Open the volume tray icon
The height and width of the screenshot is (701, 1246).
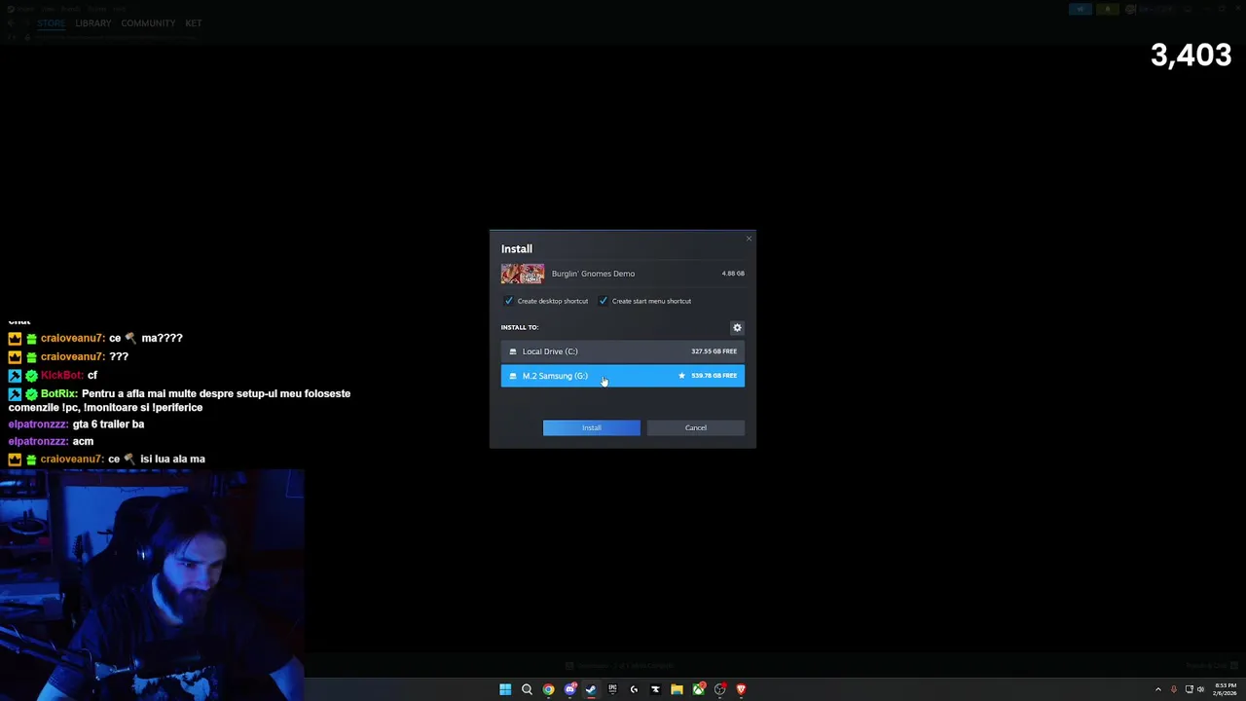coord(1200,689)
